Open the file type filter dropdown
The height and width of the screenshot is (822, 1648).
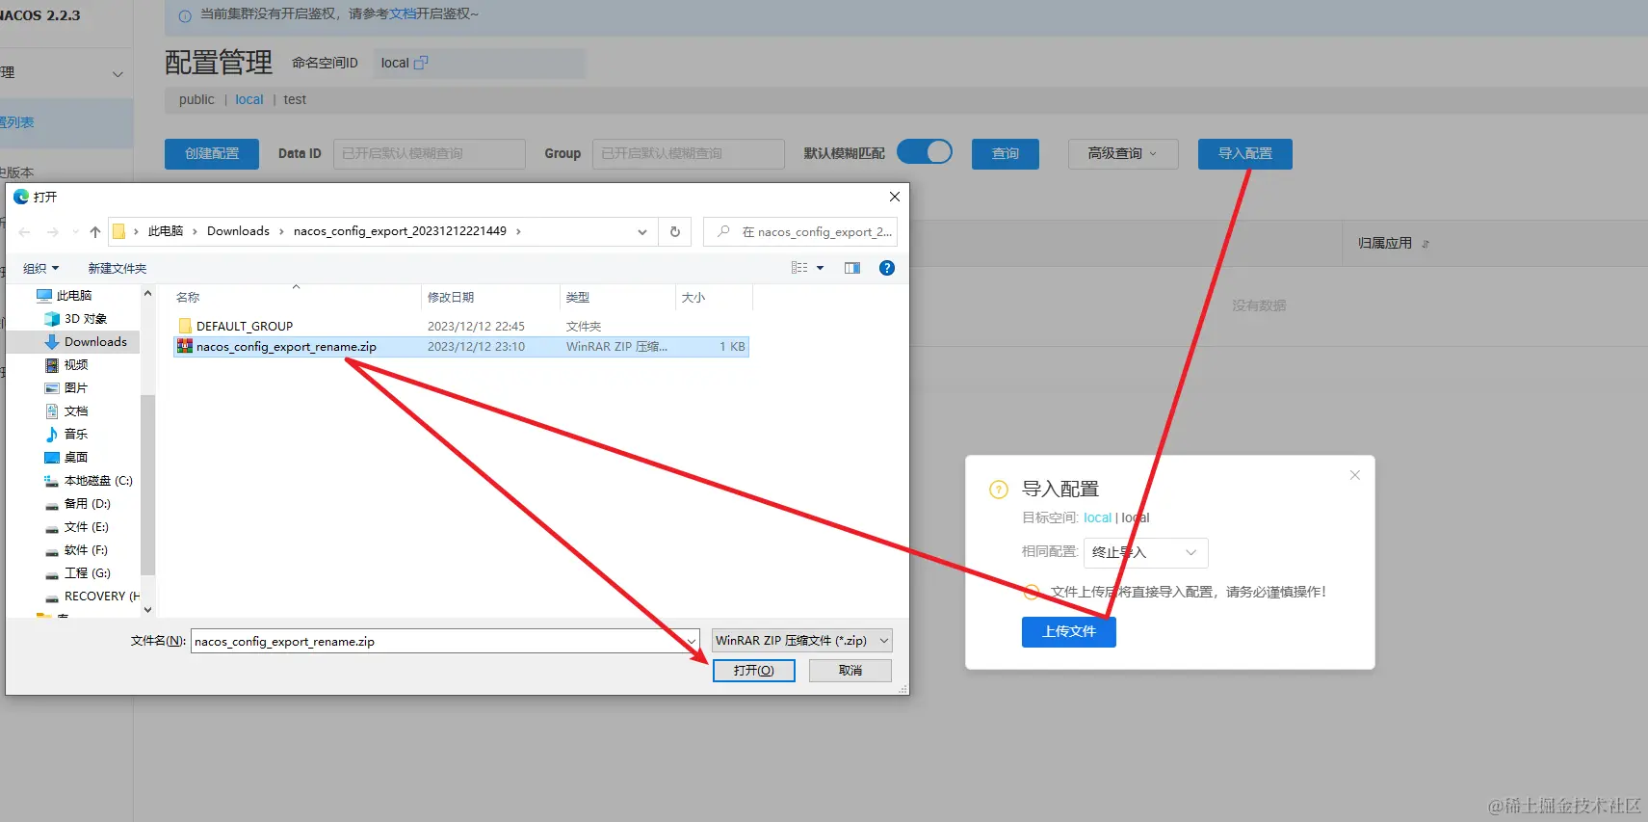[x=801, y=641]
